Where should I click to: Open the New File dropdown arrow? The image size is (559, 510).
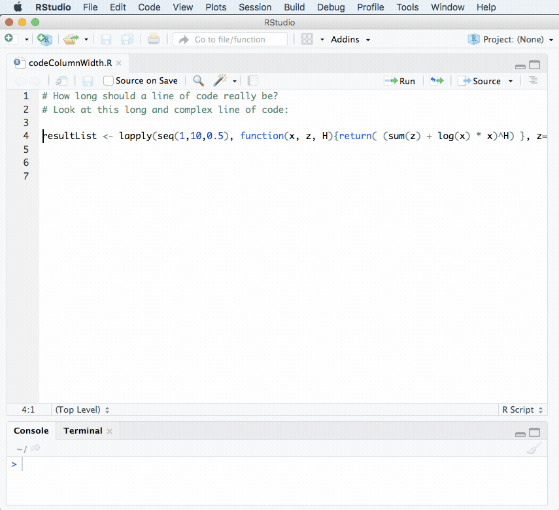pyautogui.click(x=26, y=40)
